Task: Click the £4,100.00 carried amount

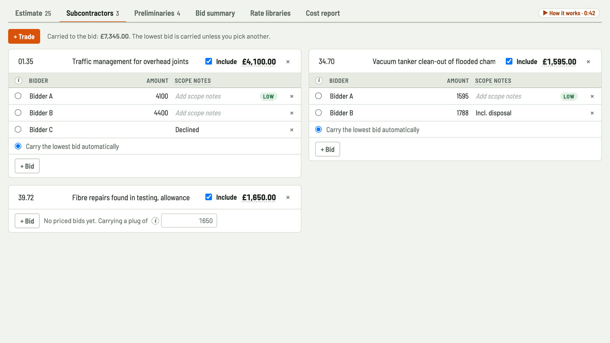Action: point(259,62)
